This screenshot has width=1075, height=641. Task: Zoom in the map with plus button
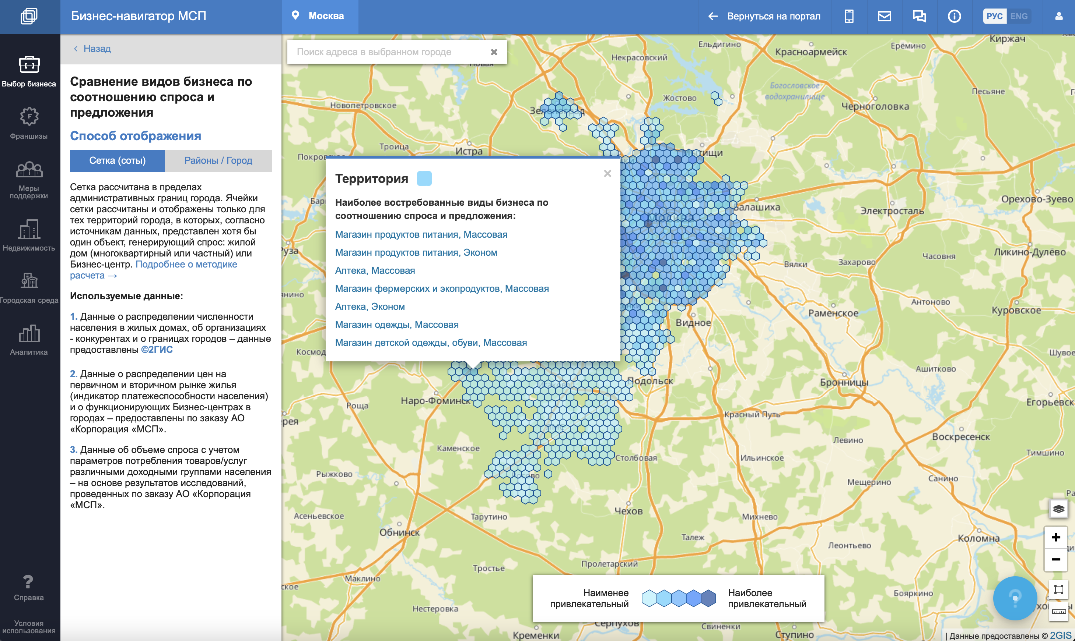[1055, 537]
